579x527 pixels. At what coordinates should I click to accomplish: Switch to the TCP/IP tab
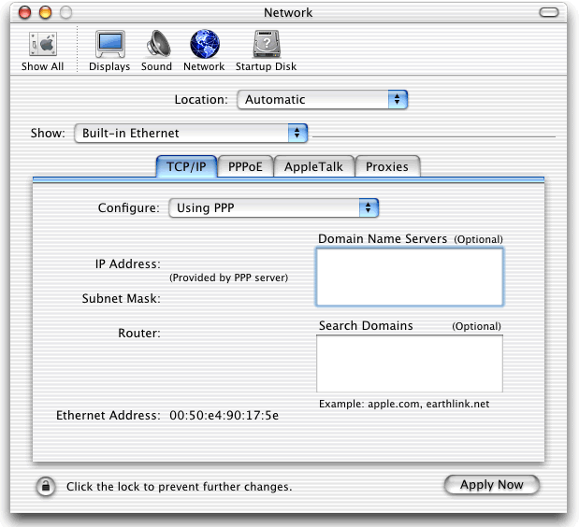point(186,166)
